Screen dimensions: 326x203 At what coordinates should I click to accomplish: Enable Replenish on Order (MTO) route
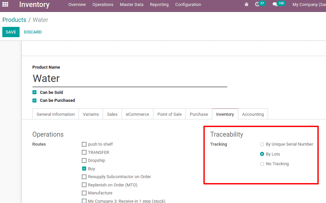(x=84, y=185)
